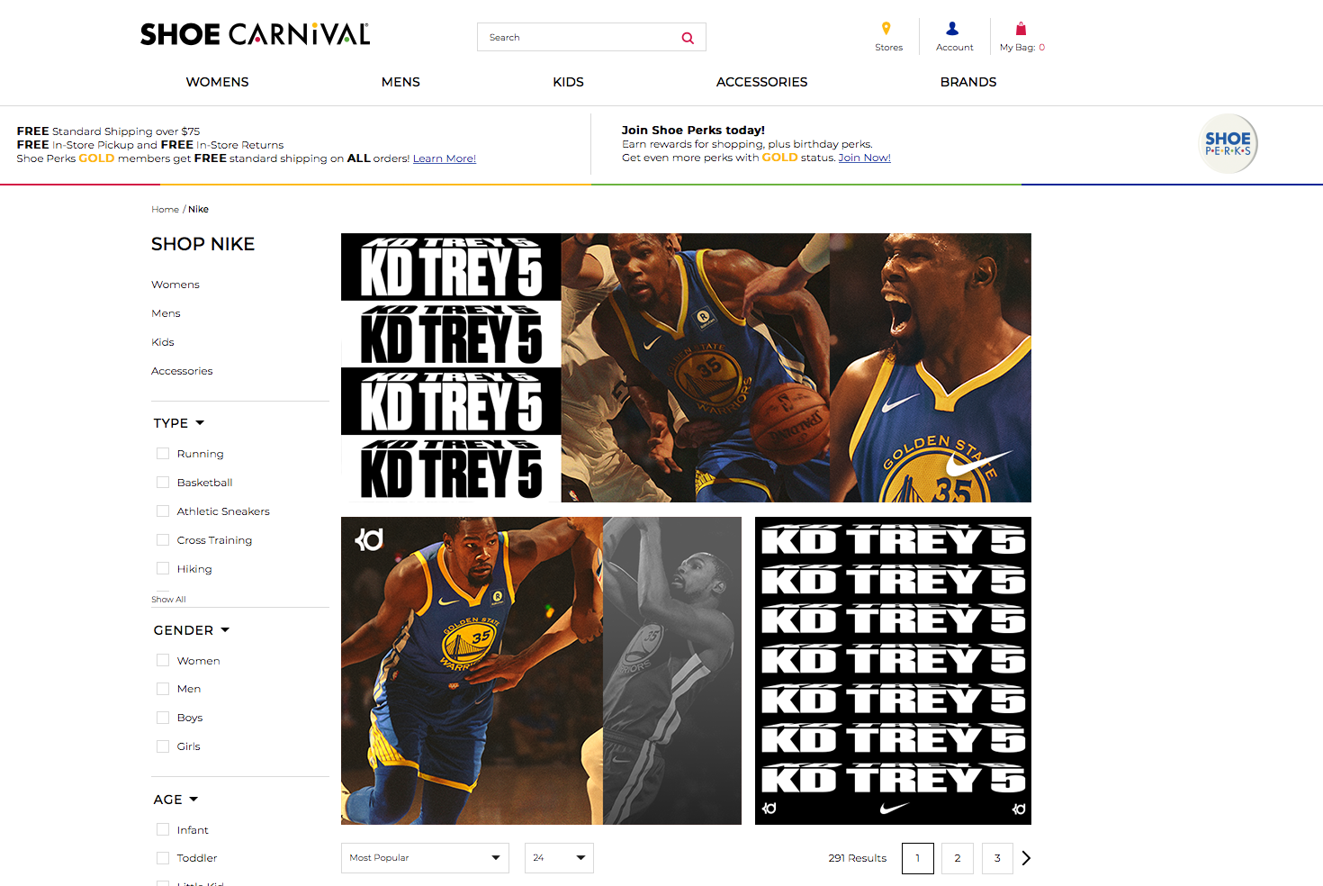Image resolution: width=1323 pixels, height=886 pixels.
Task: Open the Most Popular sort dropdown
Action: coord(425,858)
